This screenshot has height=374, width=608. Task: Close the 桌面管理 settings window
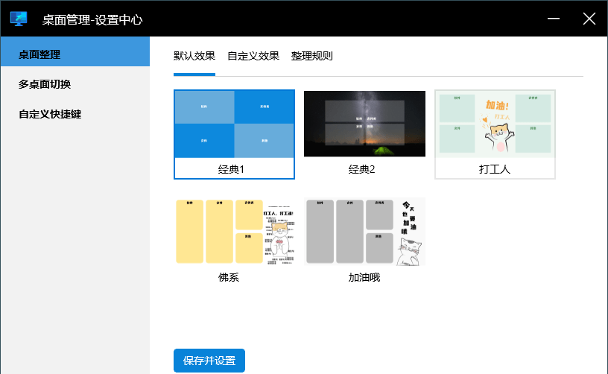coord(589,19)
